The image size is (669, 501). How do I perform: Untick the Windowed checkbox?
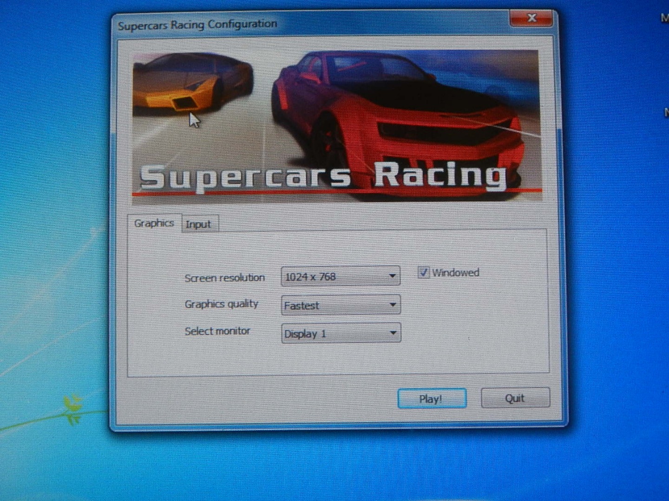tap(423, 272)
